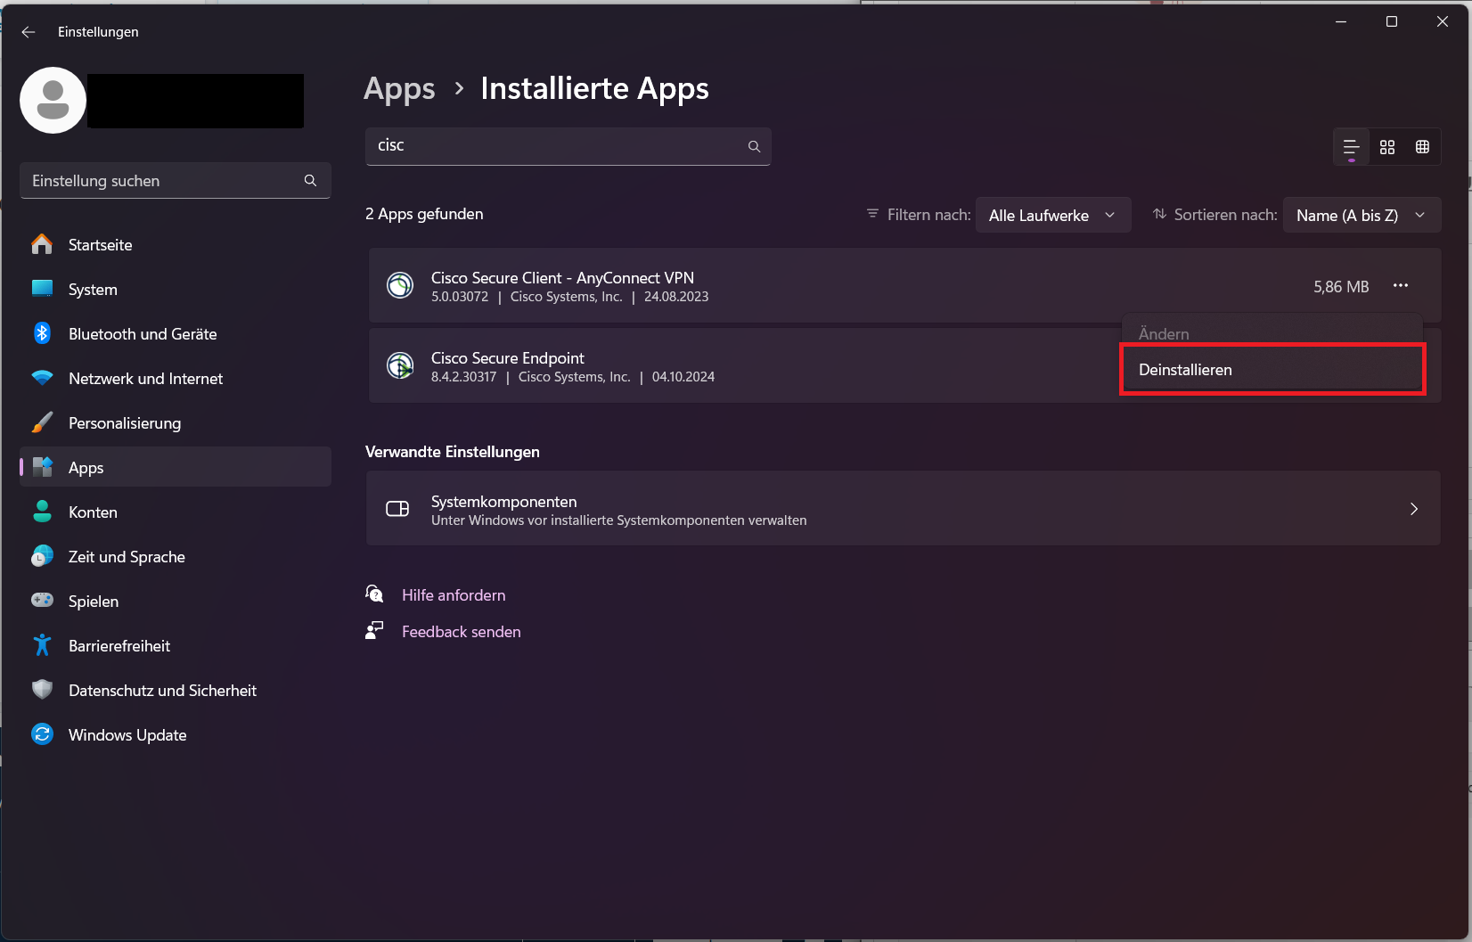1472x942 pixels.
Task: Click the search magnifier in apps search box
Action: coord(754,146)
